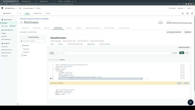This screenshot has width=195, height=110.
Task: Open the All Clusters link
Action: 172,8
